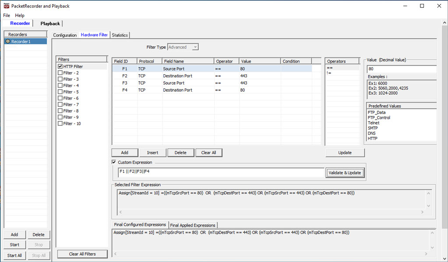Click the Start recorder button

pyautogui.click(x=14, y=245)
